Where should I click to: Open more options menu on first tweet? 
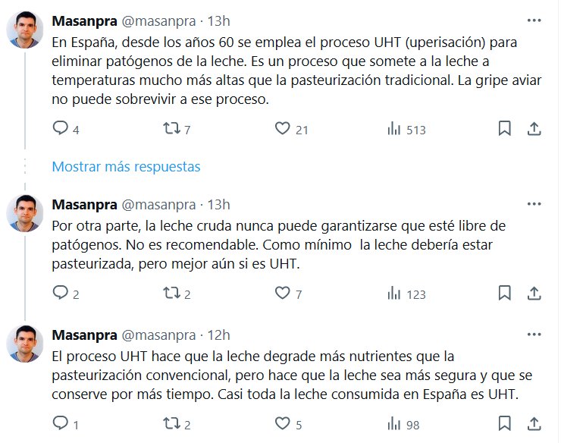(x=534, y=20)
